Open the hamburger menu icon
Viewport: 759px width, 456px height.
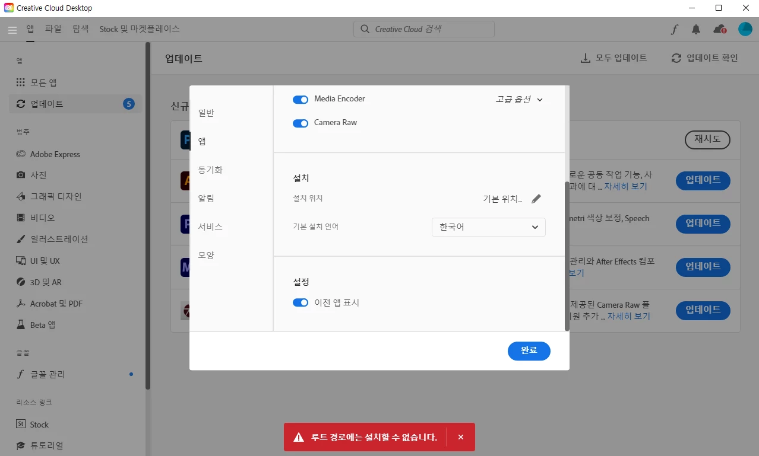[12, 29]
